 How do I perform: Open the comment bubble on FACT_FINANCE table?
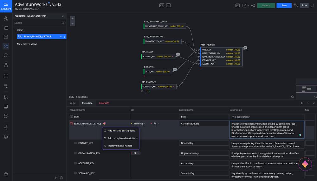[245, 48]
